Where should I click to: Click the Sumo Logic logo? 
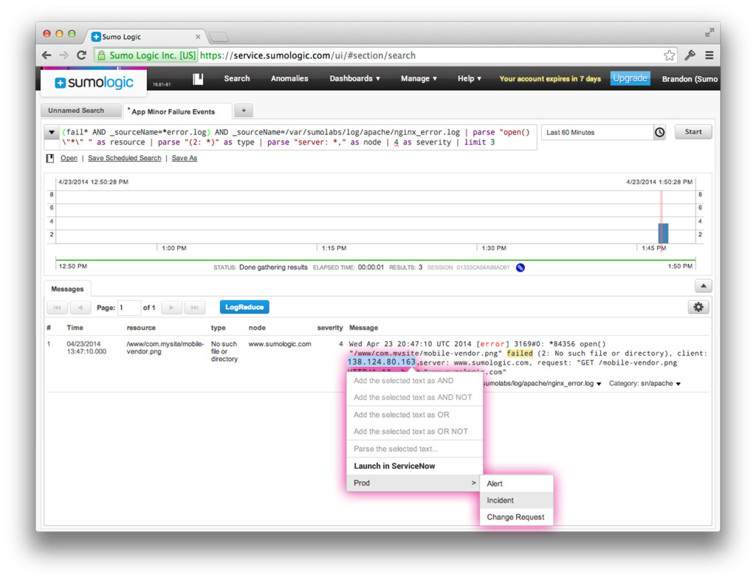click(x=94, y=83)
